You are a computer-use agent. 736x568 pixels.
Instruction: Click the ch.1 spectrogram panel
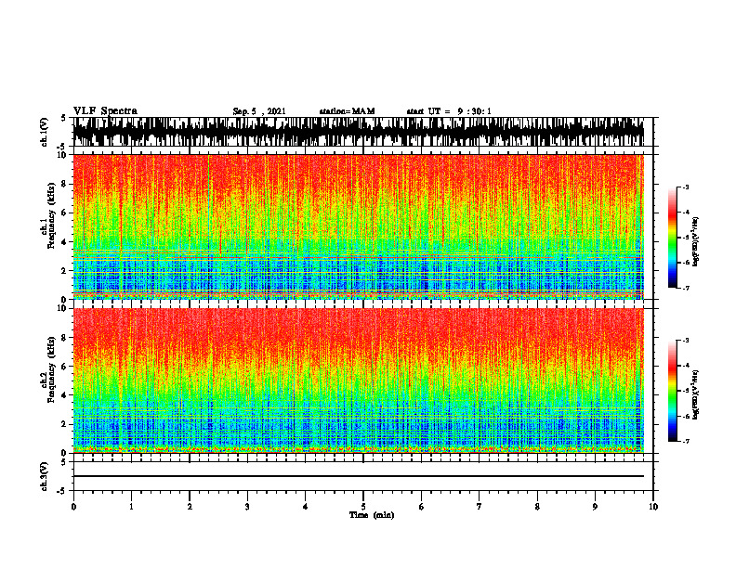pyautogui.click(x=359, y=226)
